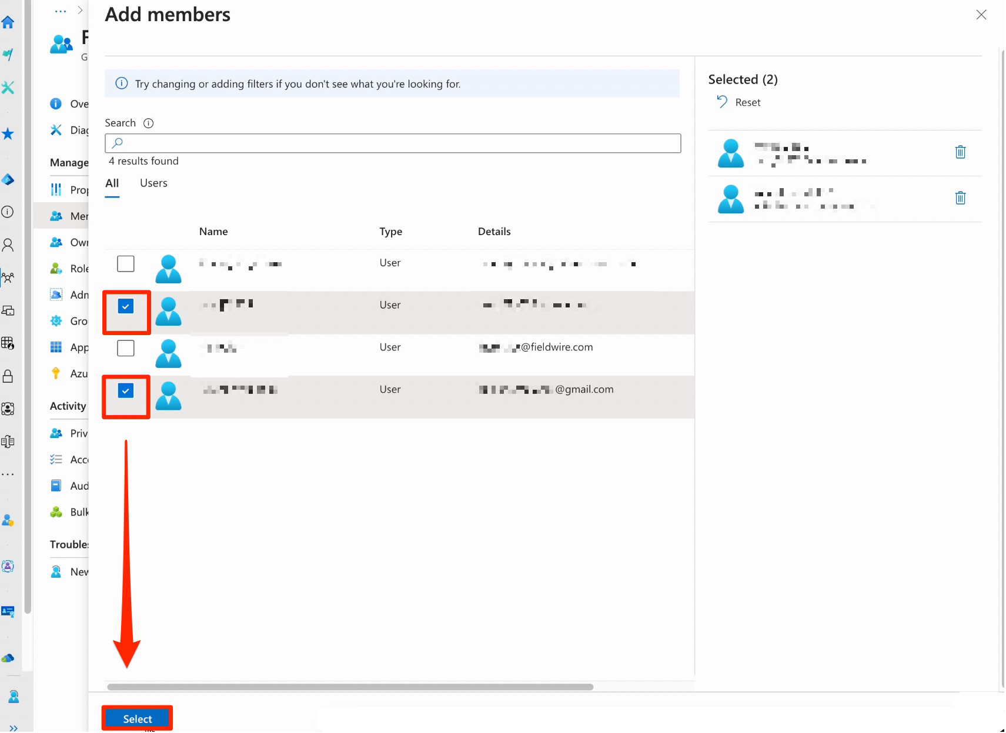
Task: Click the info circle icon in left rail
Action: 8,212
